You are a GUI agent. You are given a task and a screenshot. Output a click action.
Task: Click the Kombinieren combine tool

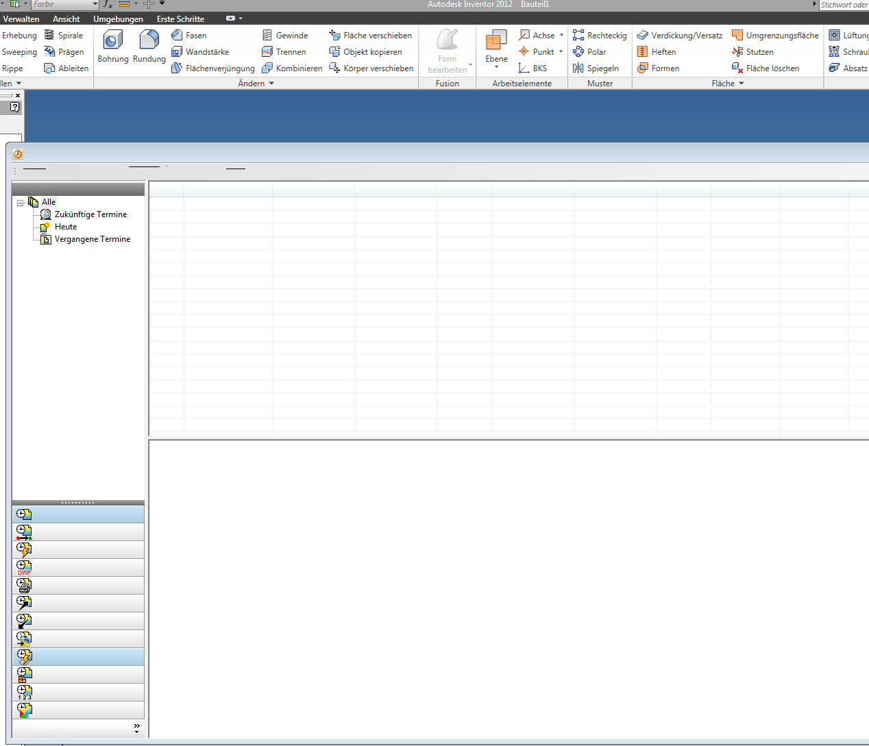(292, 68)
